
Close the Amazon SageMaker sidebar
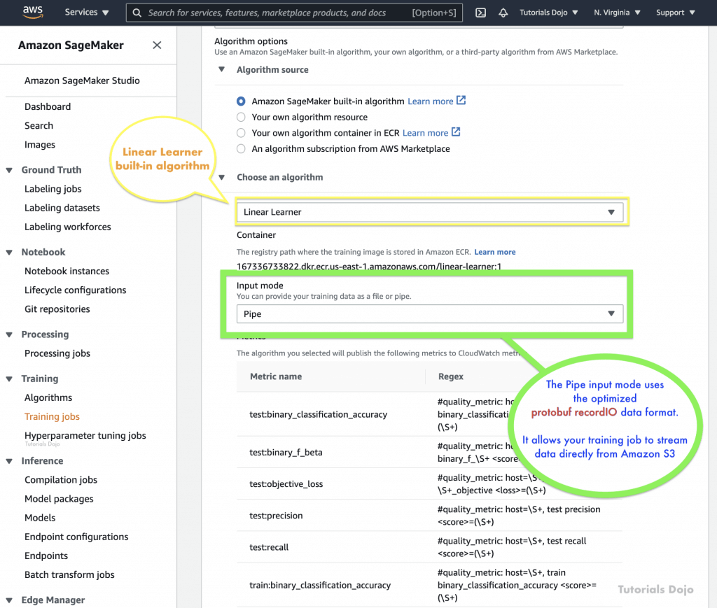tap(157, 45)
